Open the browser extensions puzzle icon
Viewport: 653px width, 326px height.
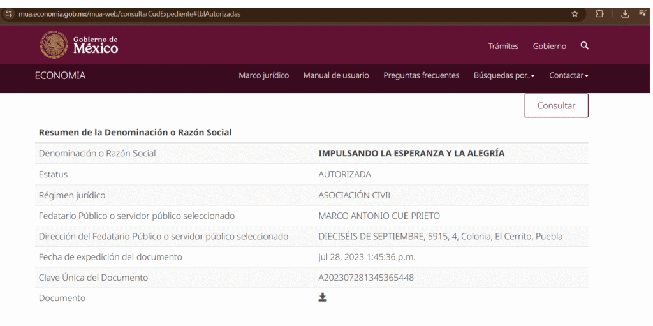point(599,13)
